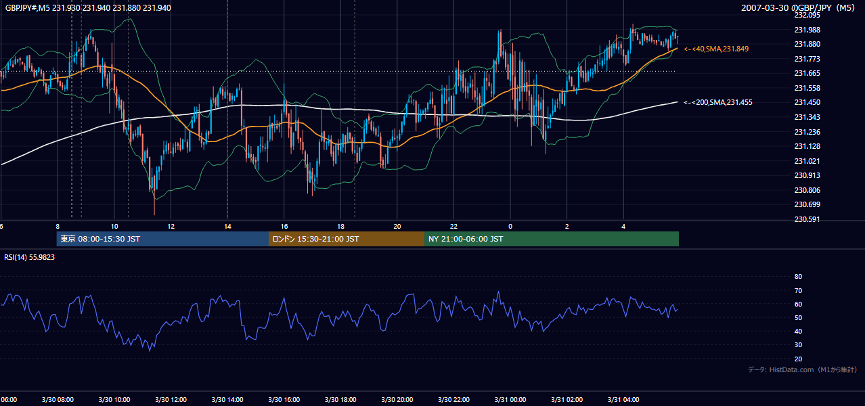Click hour tick 18 under the price chart
865x406 pixels.
pyautogui.click(x=341, y=226)
